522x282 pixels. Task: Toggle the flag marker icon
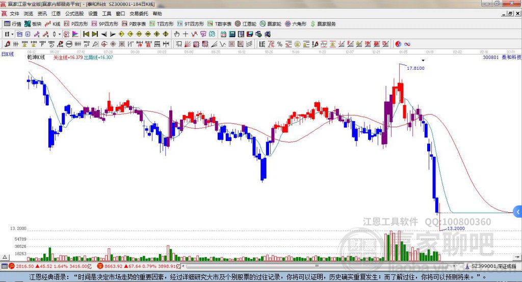(75, 34)
